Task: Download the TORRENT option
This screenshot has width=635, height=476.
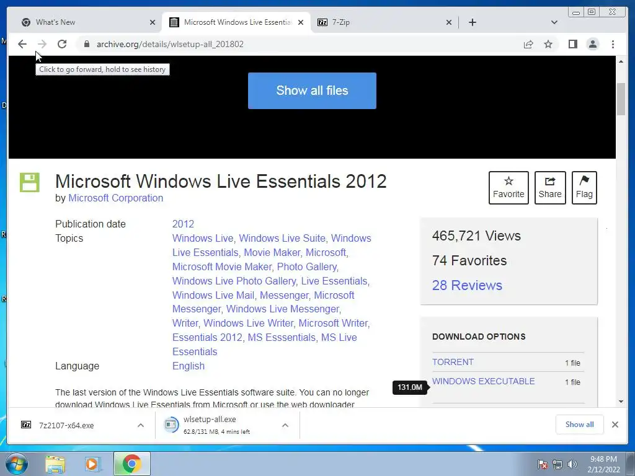Action: coord(453,362)
